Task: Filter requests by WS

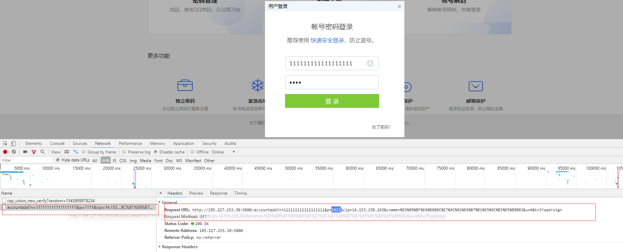Action: [x=179, y=161]
